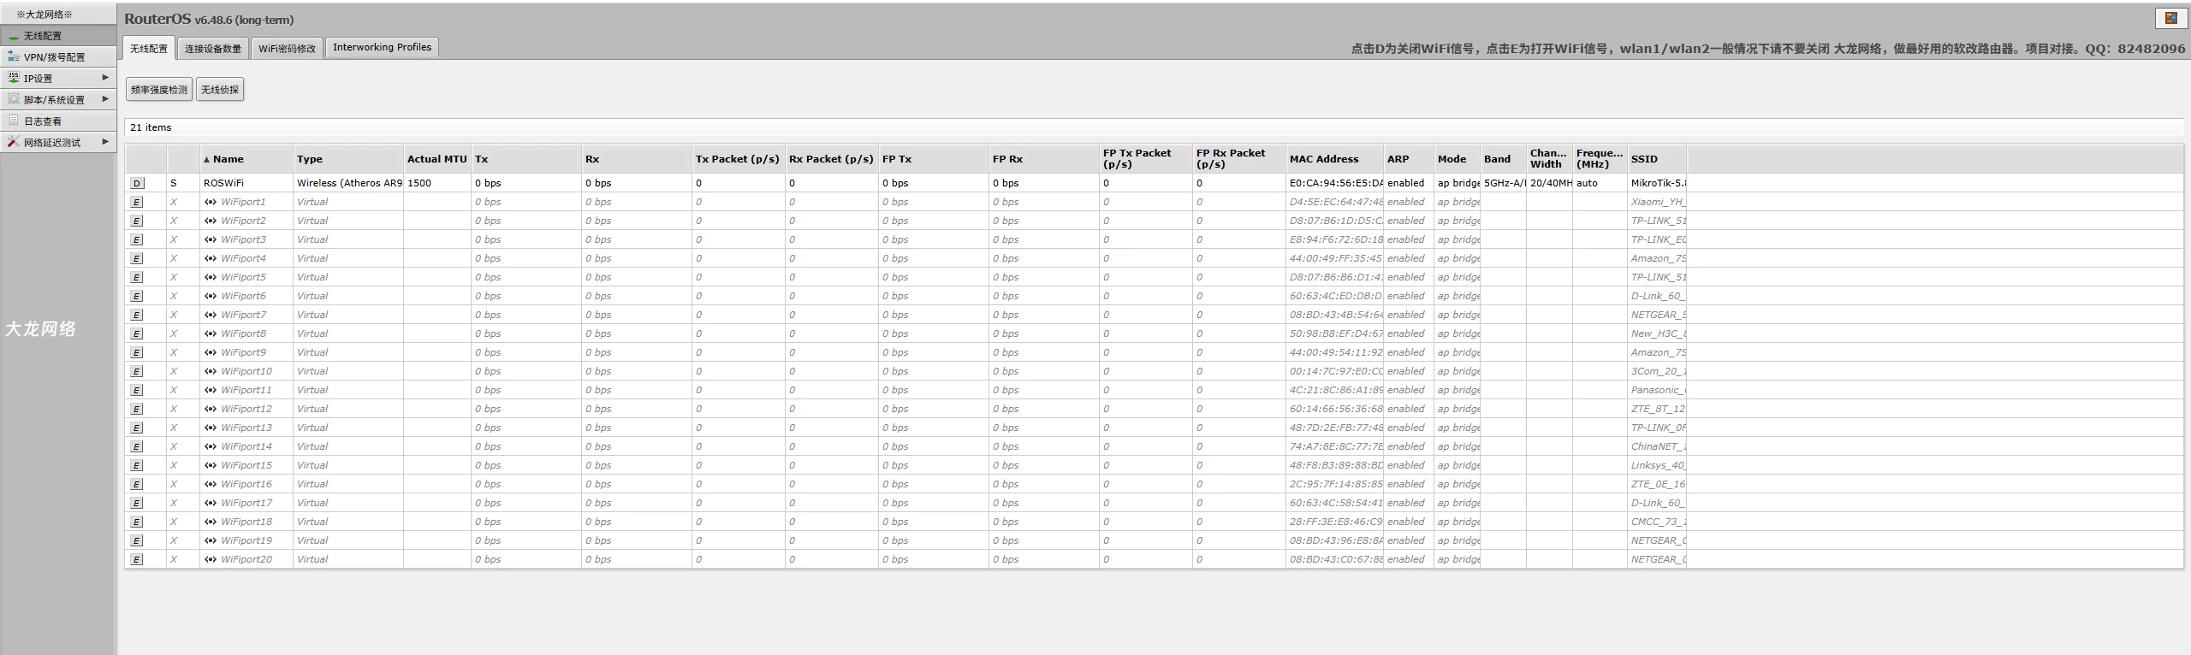Image resolution: width=2191 pixels, height=655 pixels.
Task: Click the virtual interface icon beside WiFiport1
Action: click(x=211, y=202)
